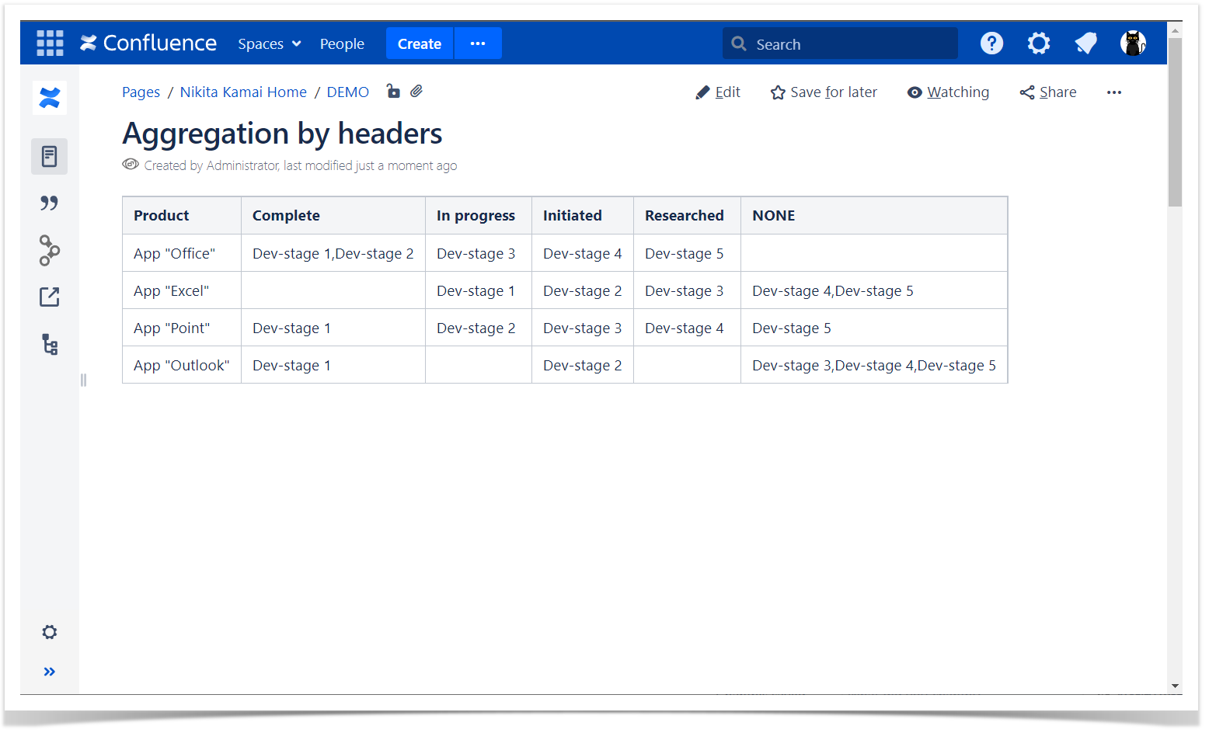This screenshot has width=1209, height=733.
Task: Open notifications bell icon
Action: (1085, 43)
